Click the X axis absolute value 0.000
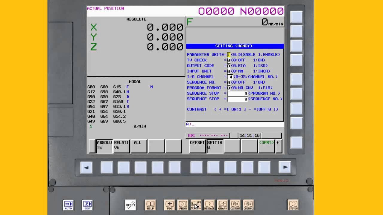 [165, 27]
